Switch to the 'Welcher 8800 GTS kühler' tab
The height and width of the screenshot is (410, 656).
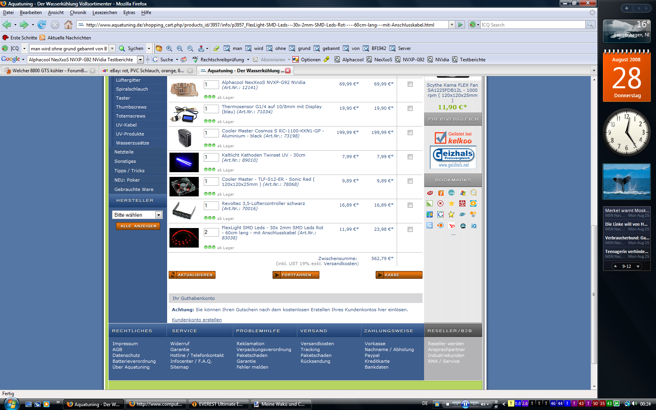pos(49,71)
